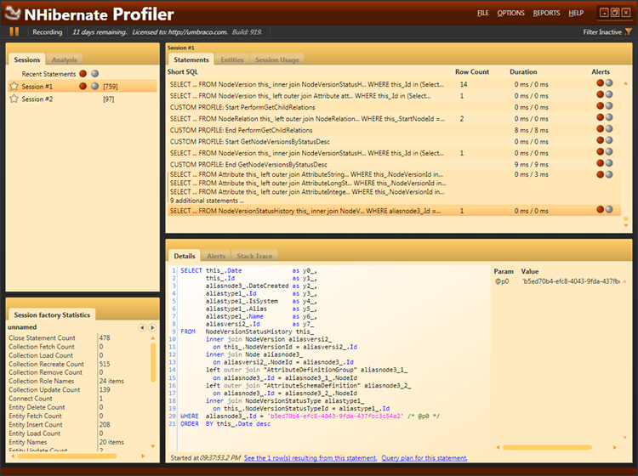Click the Filter Inactive label

[602, 31]
